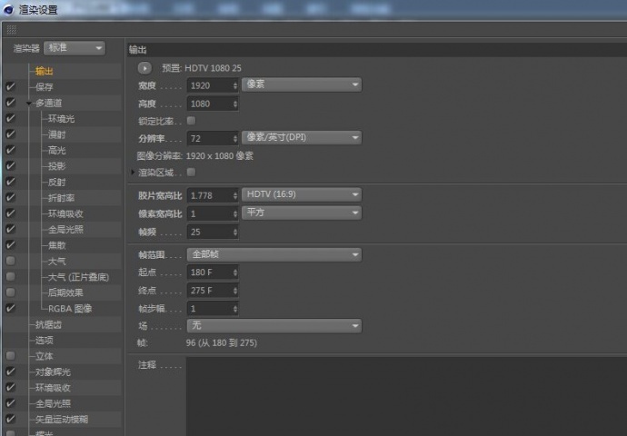Screen dimensions: 627x436
Task: Select the 输出 item in the list
Action: [x=44, y=71]
